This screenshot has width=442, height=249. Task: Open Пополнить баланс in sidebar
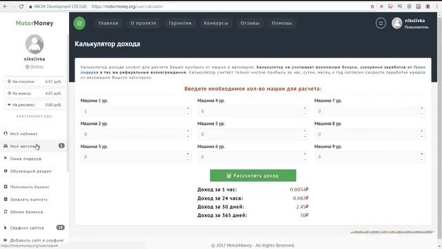pyautogui.click(x=30, y=187)
